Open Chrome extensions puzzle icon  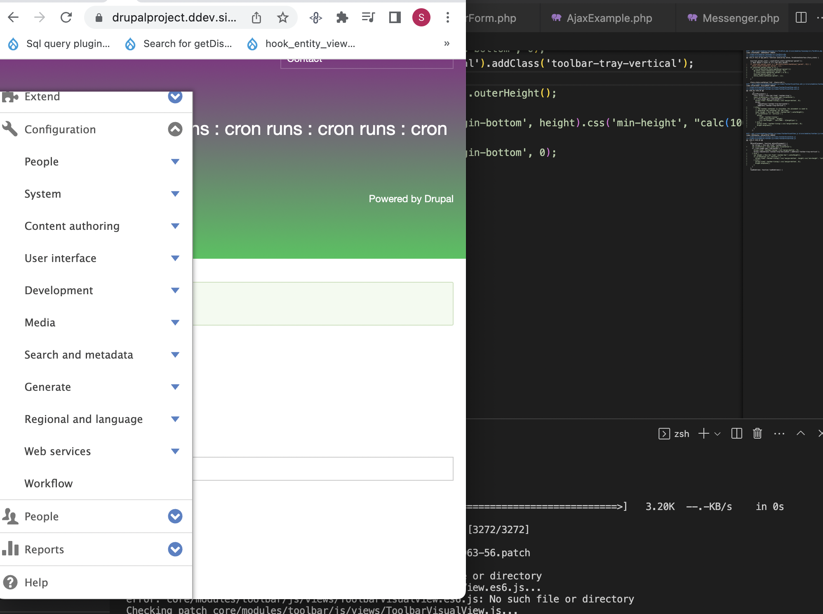[x=342, y=17]
